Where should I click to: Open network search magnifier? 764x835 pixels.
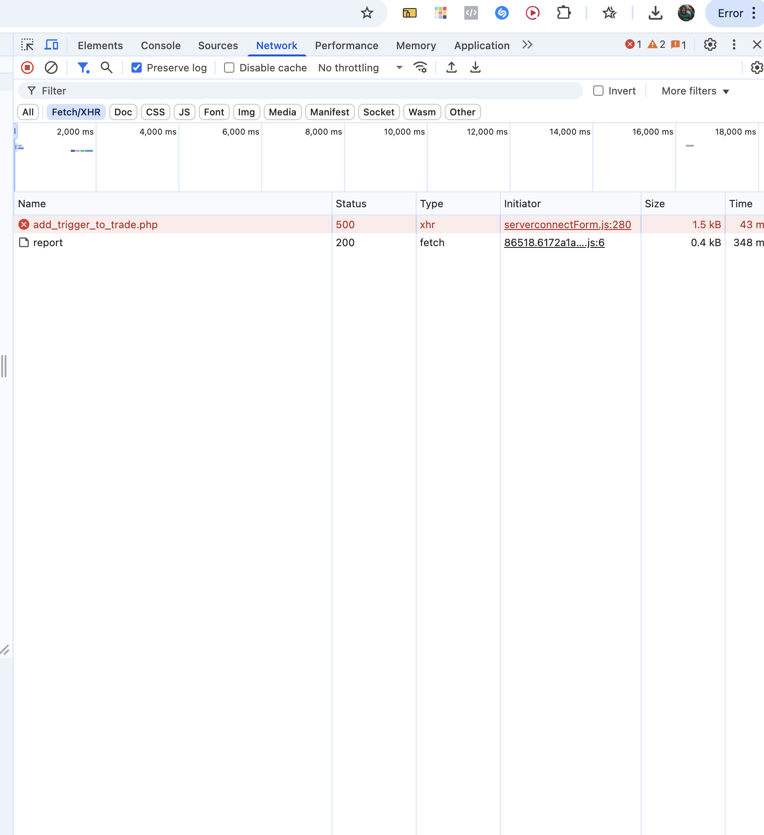pyautogui.click(x=107, y=68)
